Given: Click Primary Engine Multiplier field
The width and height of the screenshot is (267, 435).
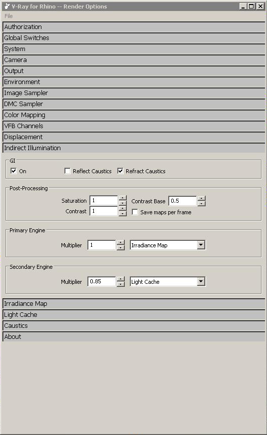Looking at the screenshot, I should [x=101, y=245].
